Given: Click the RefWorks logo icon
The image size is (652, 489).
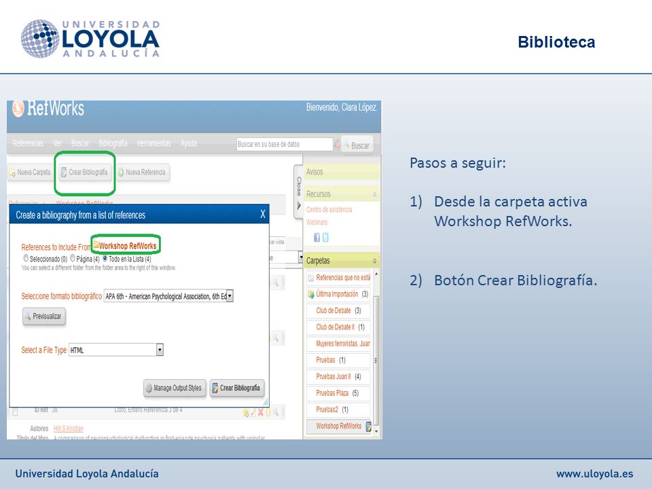Looking at the screenshot, I should coord(18,109).
